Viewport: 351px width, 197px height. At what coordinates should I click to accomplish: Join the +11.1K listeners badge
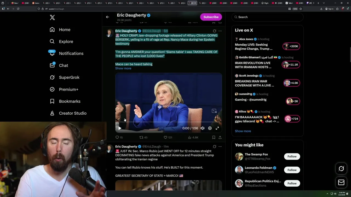click(291, 65)
